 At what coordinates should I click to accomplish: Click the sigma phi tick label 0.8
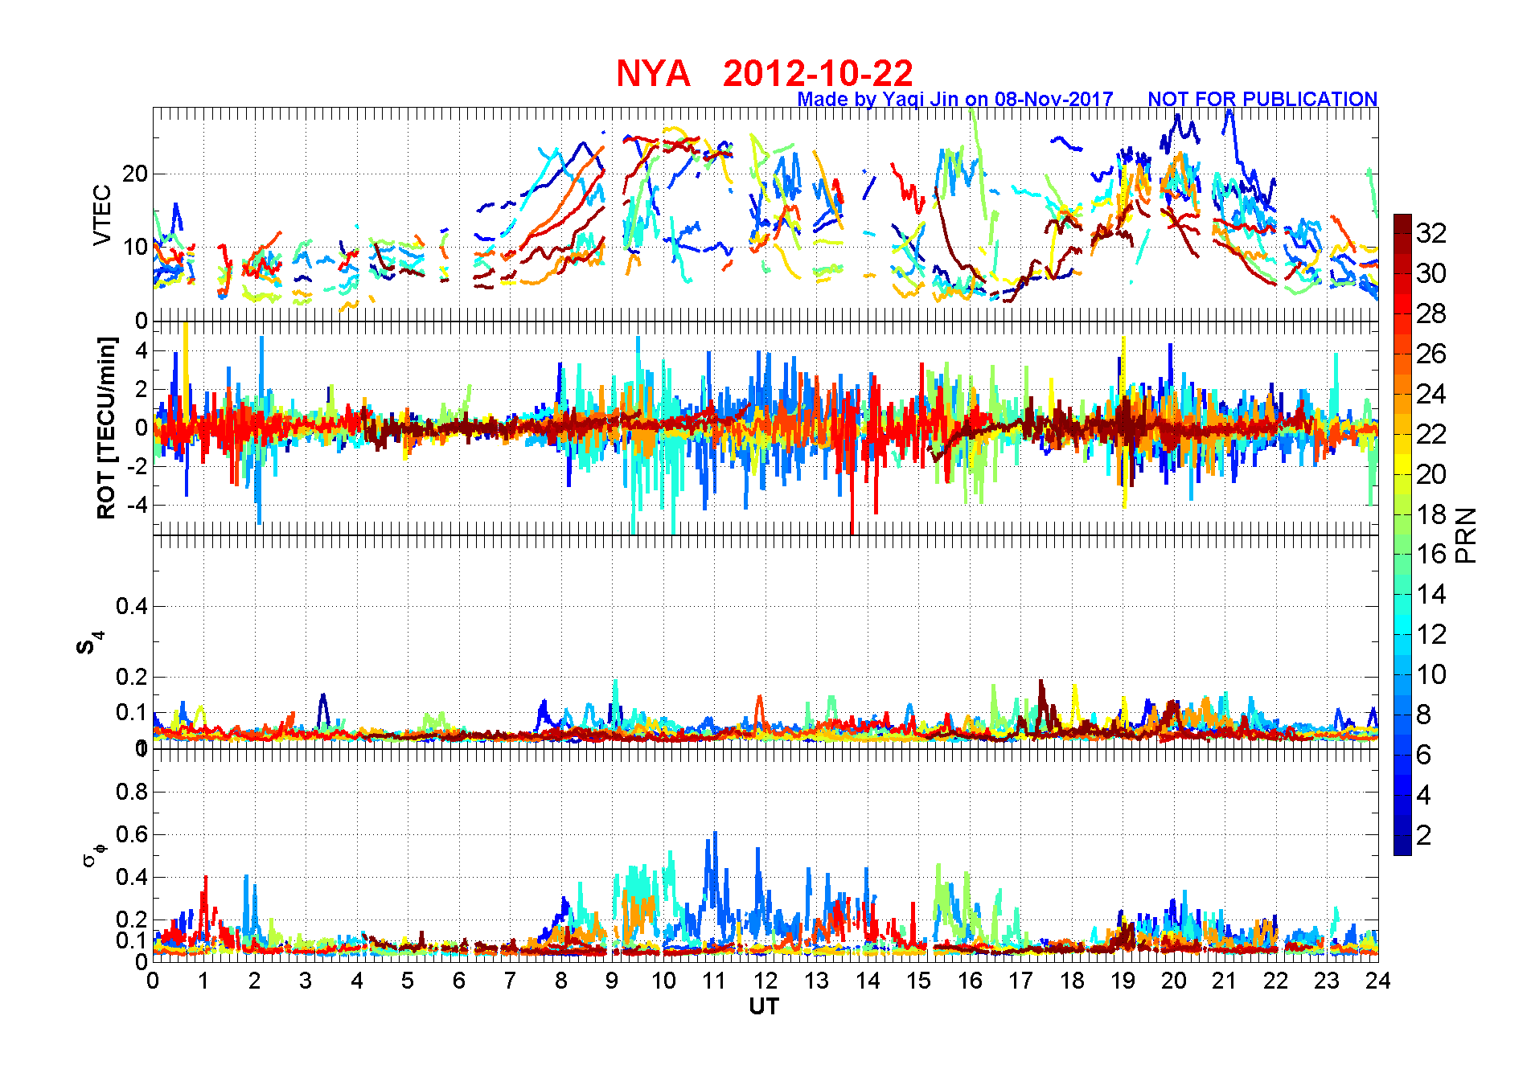click(132, 792)
